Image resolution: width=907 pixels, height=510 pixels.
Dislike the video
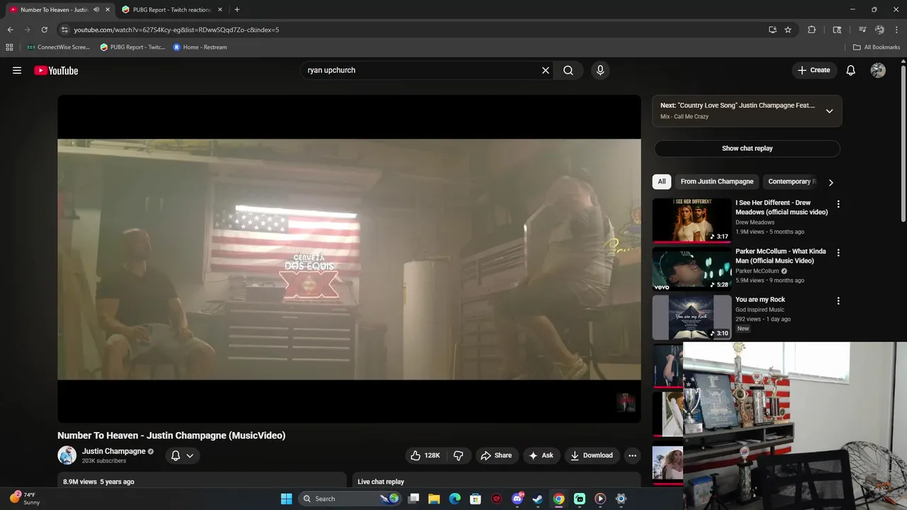pos(458,455)
